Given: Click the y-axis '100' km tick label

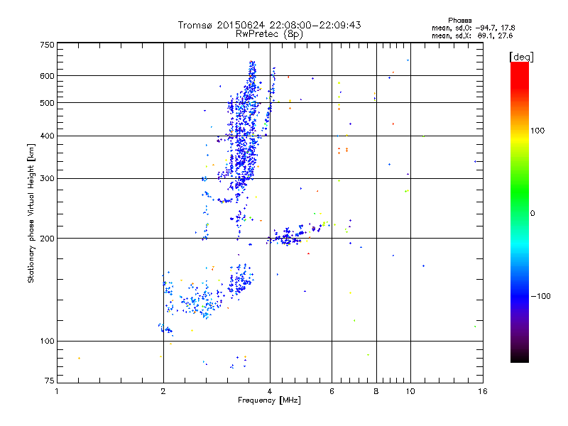Looking at the screenshot, I should pyautogui.click(x=47, y=342).
